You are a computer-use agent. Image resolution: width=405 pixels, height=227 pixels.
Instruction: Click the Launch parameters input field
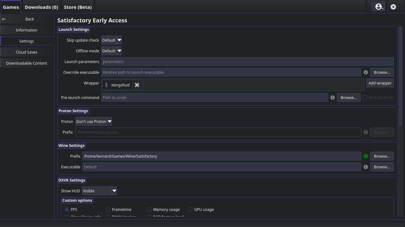247,61
